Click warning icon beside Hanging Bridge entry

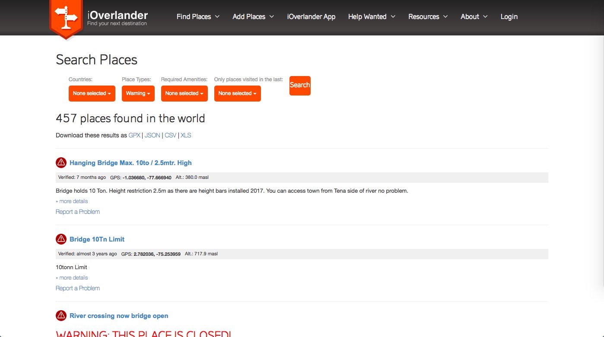pyautogui.click(x=61, y=163)
